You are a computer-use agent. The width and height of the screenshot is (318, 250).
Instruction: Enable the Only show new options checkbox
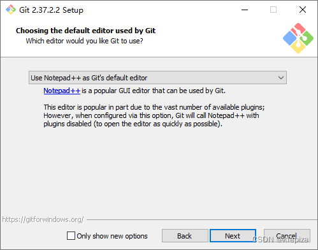coord(71,236)
